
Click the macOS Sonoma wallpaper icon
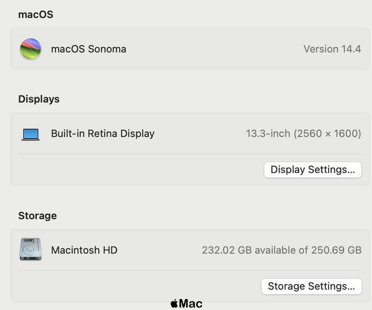(30, 49)
